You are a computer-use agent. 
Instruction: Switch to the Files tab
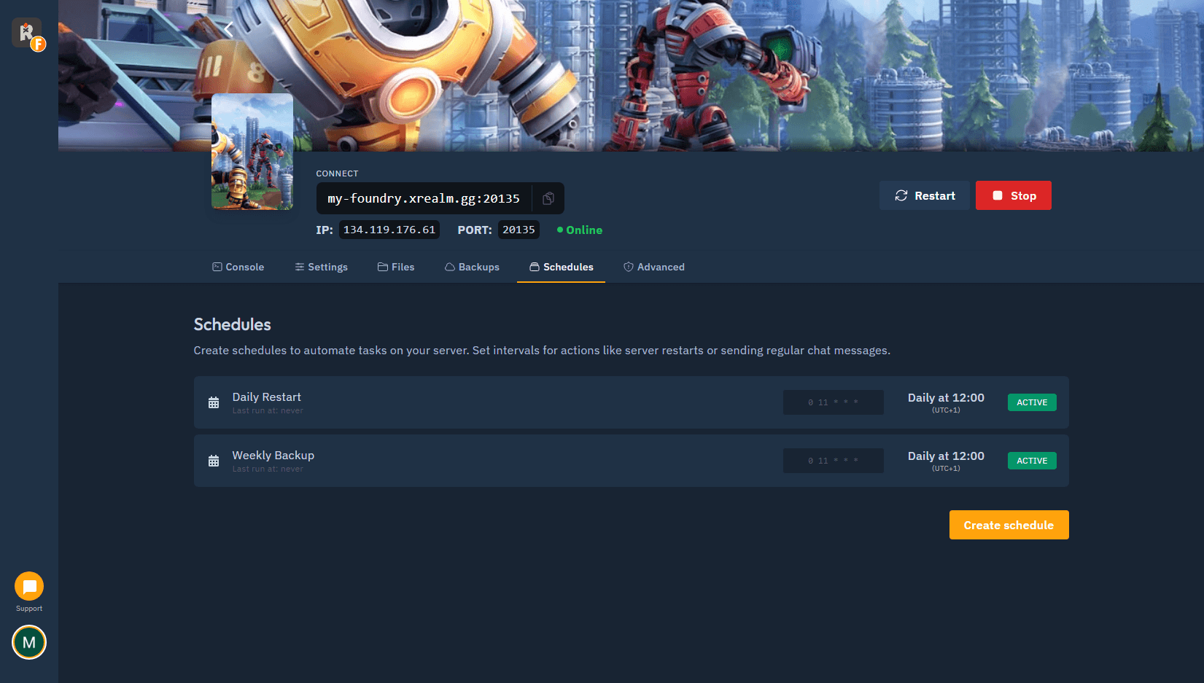tap(396, 267)
